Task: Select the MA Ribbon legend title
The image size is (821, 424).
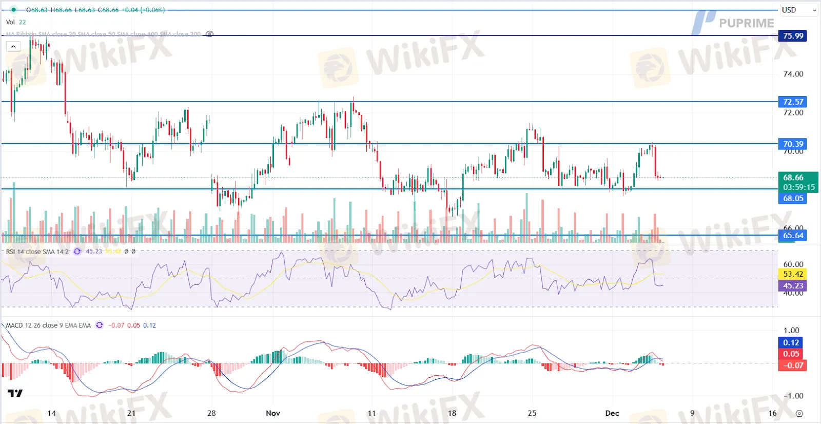Action: tap(103, 34)
